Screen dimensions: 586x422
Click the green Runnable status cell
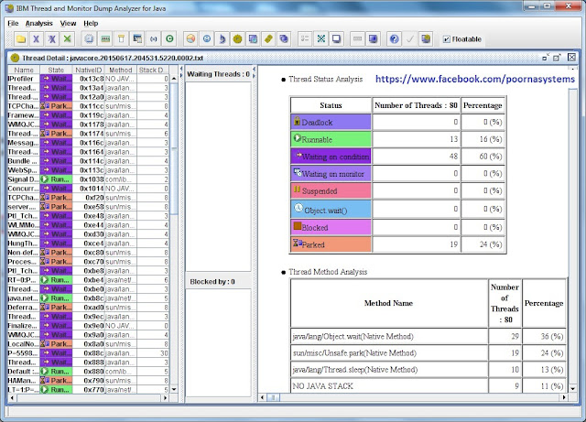coord(331,139)
